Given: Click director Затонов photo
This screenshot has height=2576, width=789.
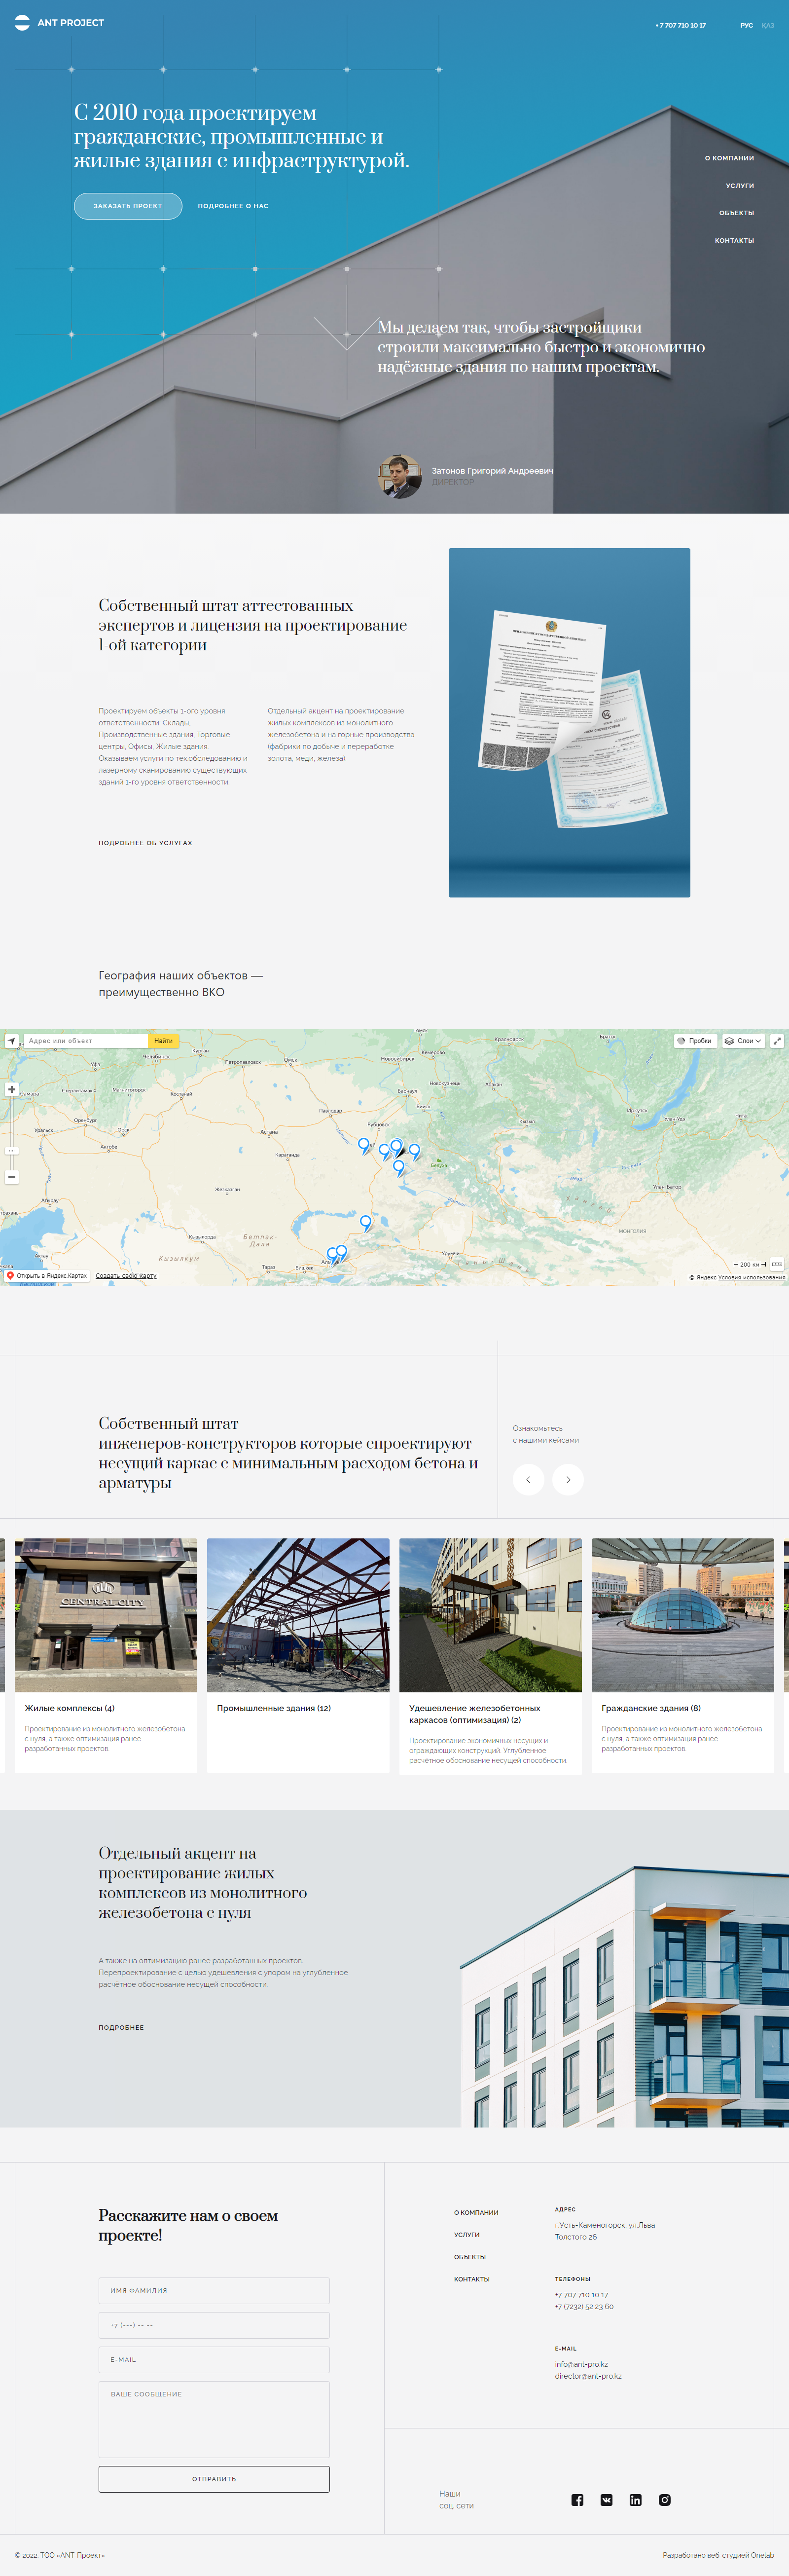Looking at the screenshot, I should click(x=400, y=476).
